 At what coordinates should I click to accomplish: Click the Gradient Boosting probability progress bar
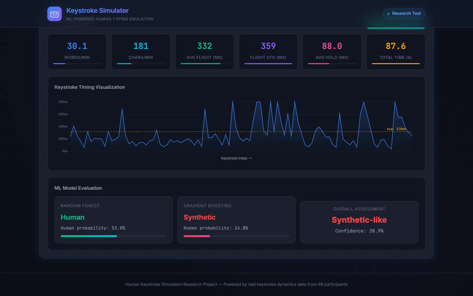[x=236, y=236]
